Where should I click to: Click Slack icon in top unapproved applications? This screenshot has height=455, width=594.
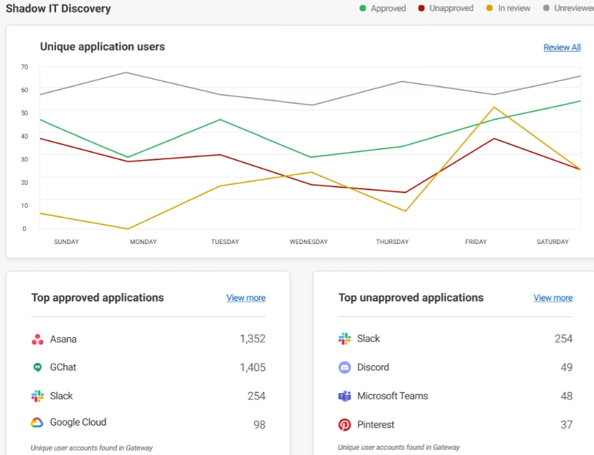344,339
